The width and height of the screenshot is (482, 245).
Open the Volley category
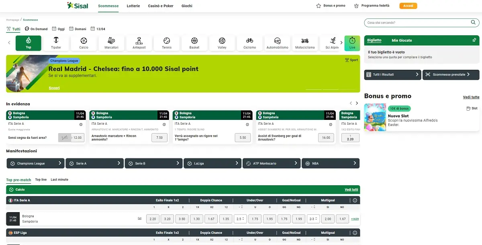pos(222,43)
